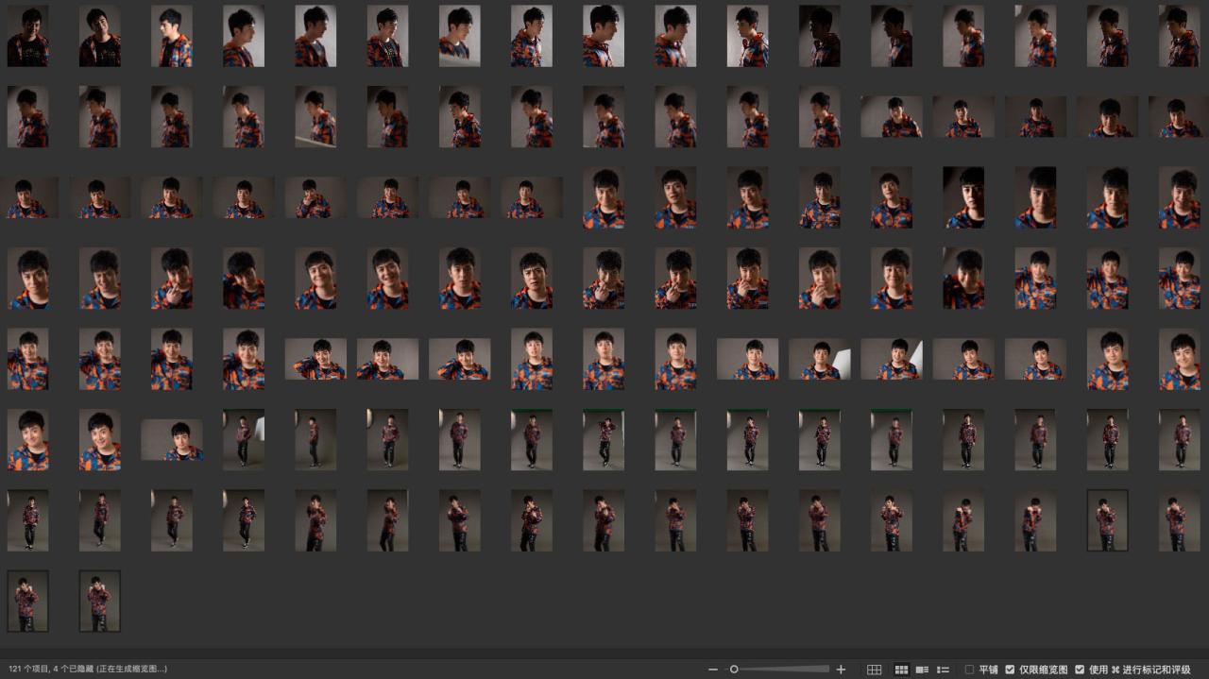Switch to list view icon
Viewport: 1209px width, 679px height.
[943, 670]
